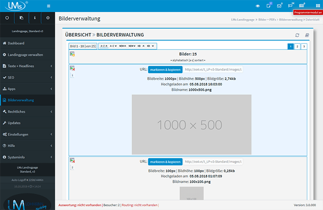The height and width of the screenshot is (210, 323).
Task: Go to pagination page 3
Action: 304,46
